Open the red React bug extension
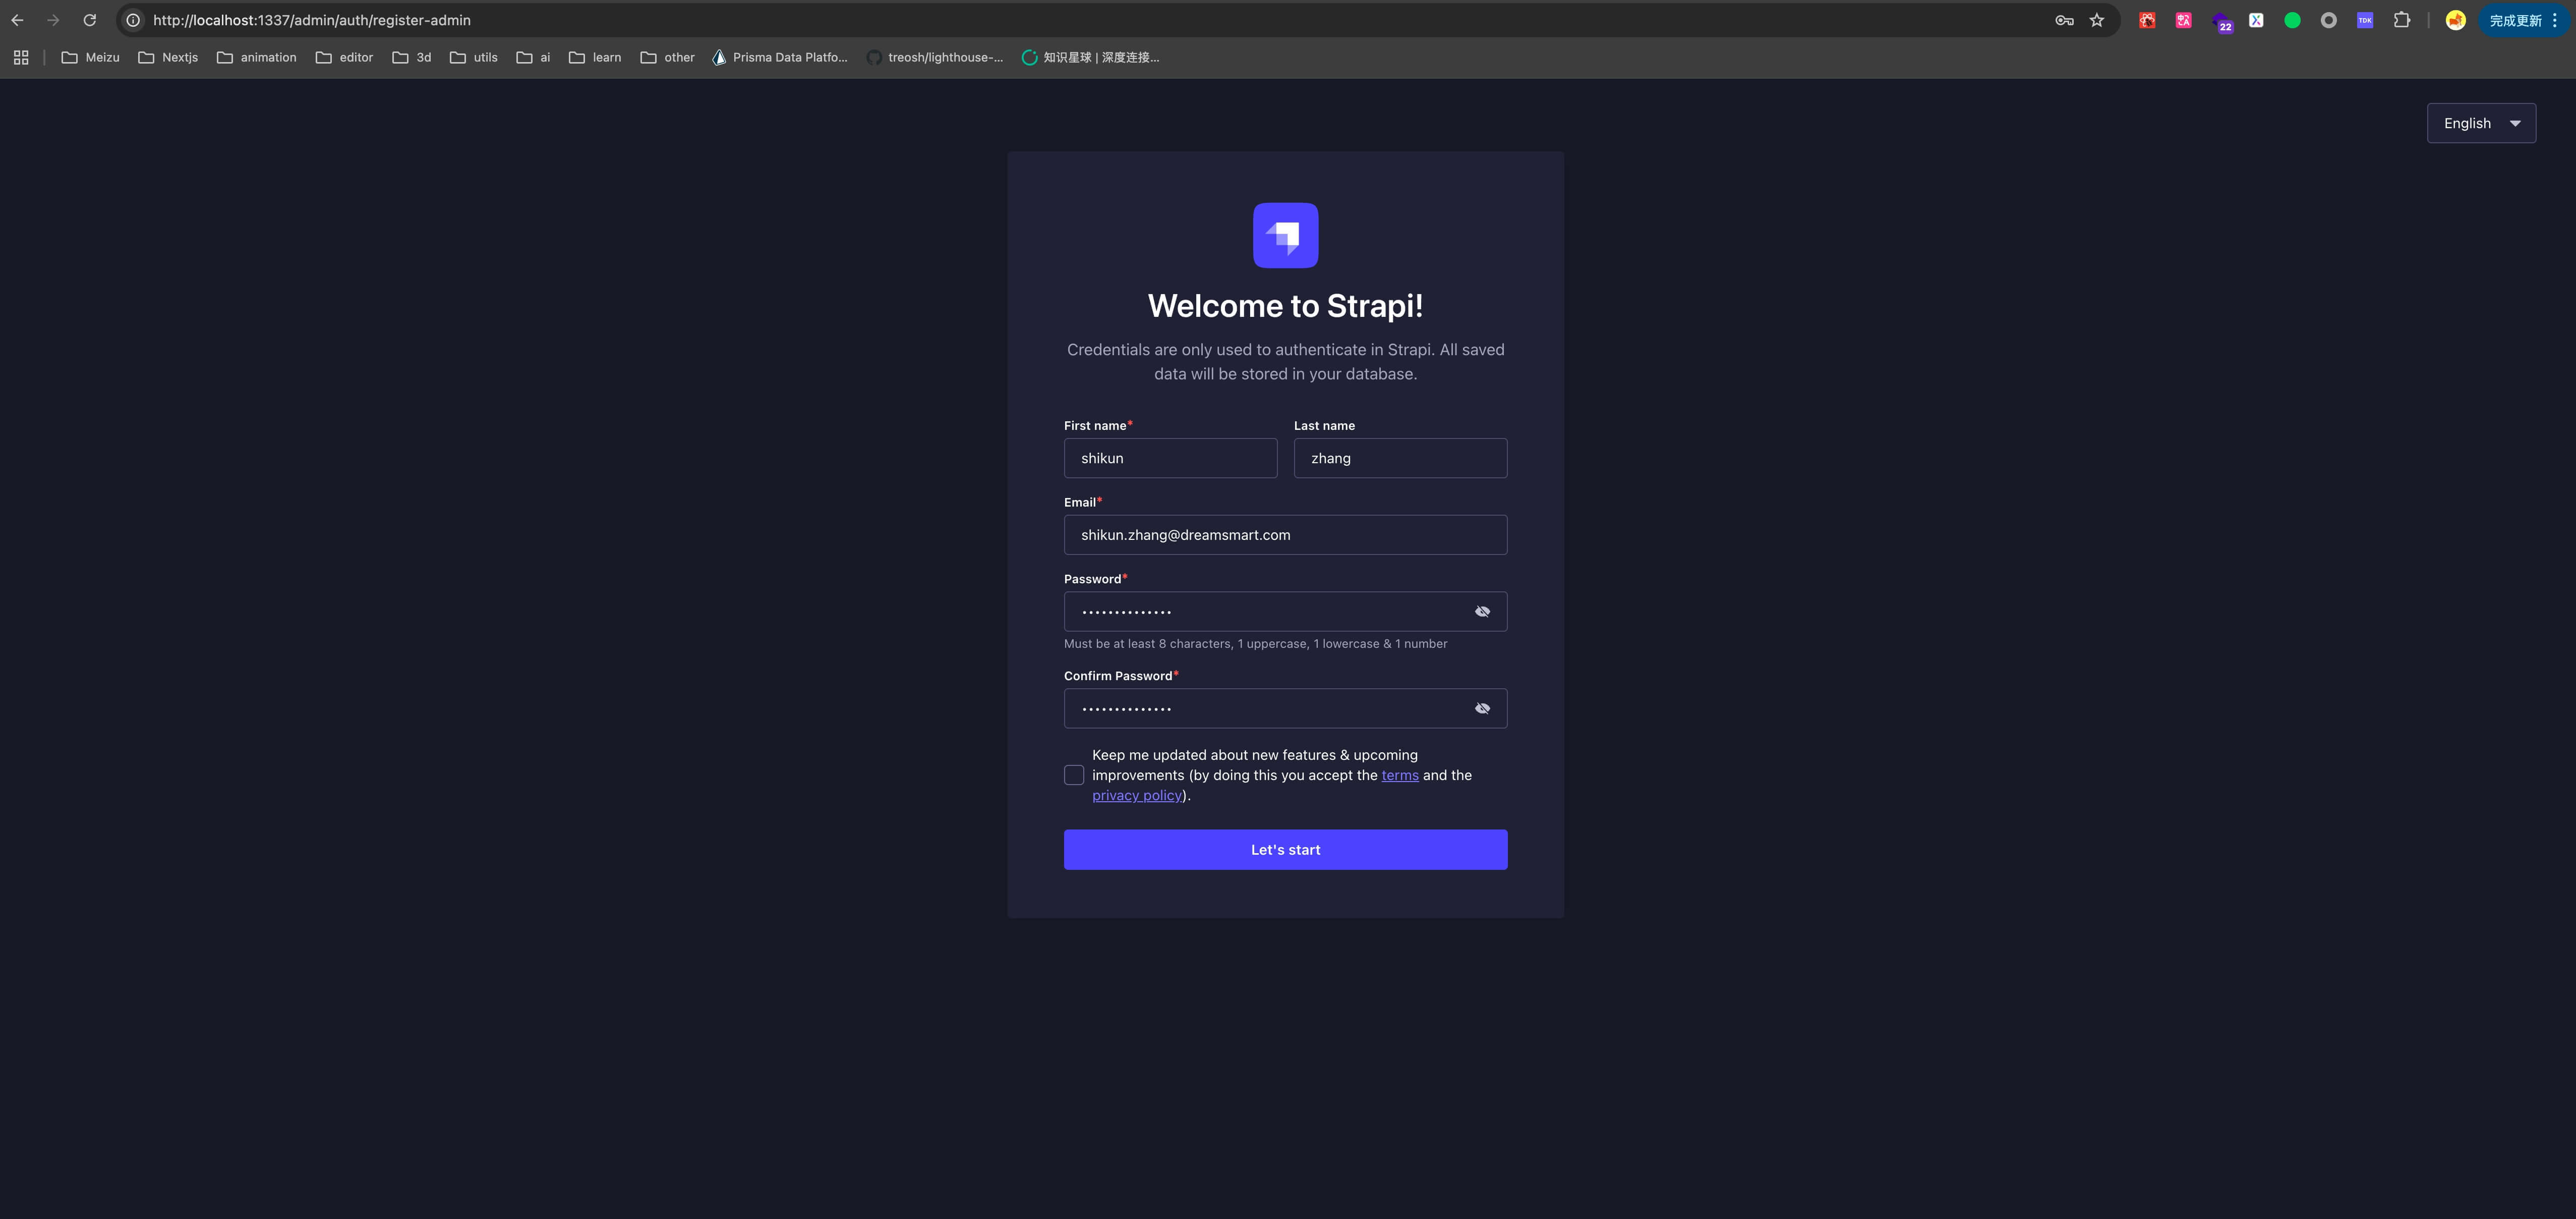The width and height of the screenshot is (2576, 1219). (x=2147, y=20)
